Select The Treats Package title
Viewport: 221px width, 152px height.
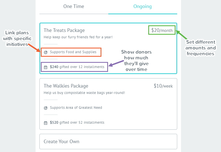tap(64, 30)
